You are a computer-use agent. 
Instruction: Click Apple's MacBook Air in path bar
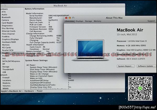pos(11,91)
